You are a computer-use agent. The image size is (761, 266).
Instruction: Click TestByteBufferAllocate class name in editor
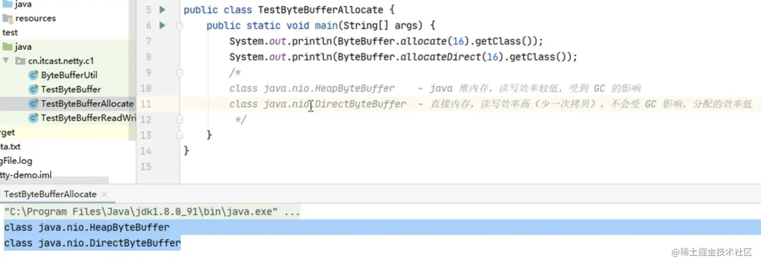click(320, 10)
